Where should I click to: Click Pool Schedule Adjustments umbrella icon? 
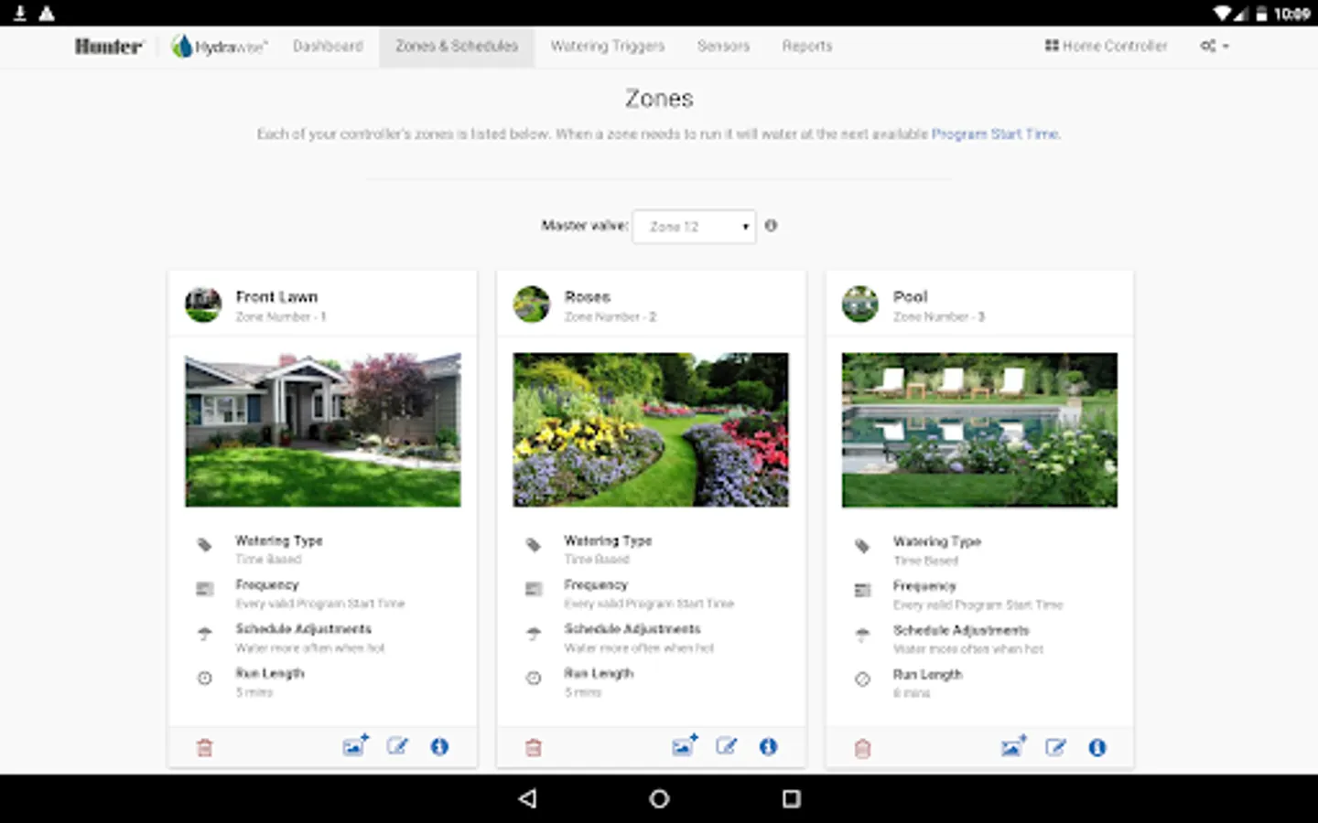[862, 635]
